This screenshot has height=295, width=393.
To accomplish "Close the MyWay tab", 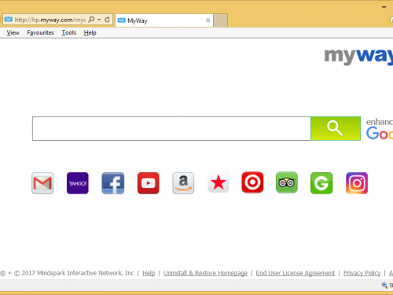I will (x=208, y=20).
